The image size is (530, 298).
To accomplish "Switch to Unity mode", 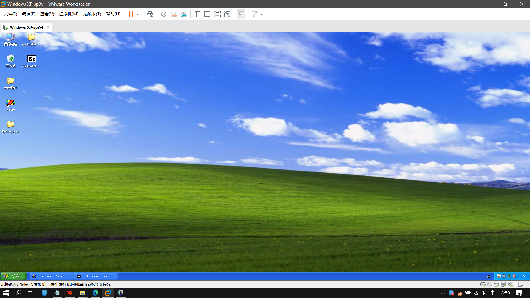I will (x=227, y=14).
